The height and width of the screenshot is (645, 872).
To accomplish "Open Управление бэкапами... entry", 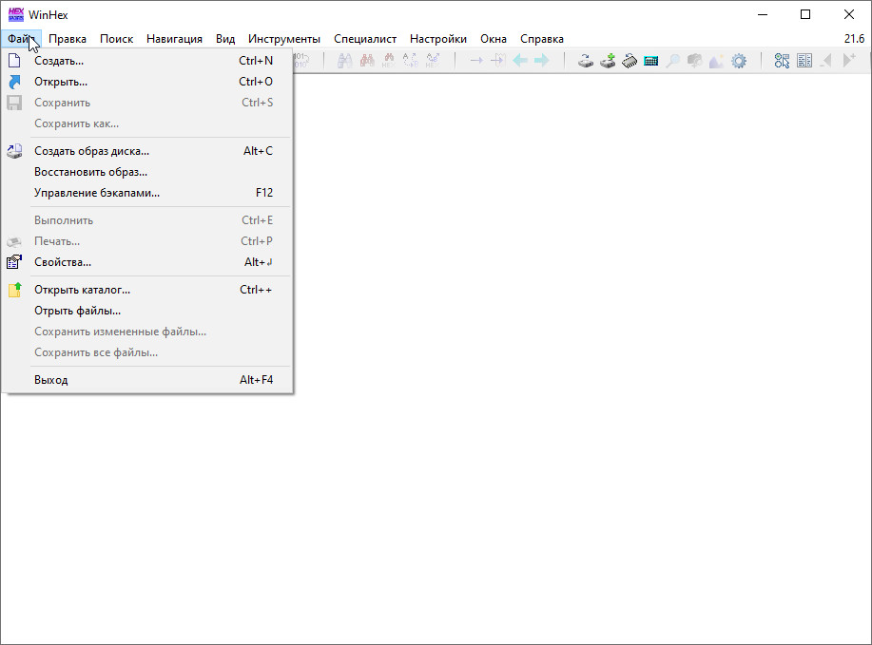I will (97, 193).
